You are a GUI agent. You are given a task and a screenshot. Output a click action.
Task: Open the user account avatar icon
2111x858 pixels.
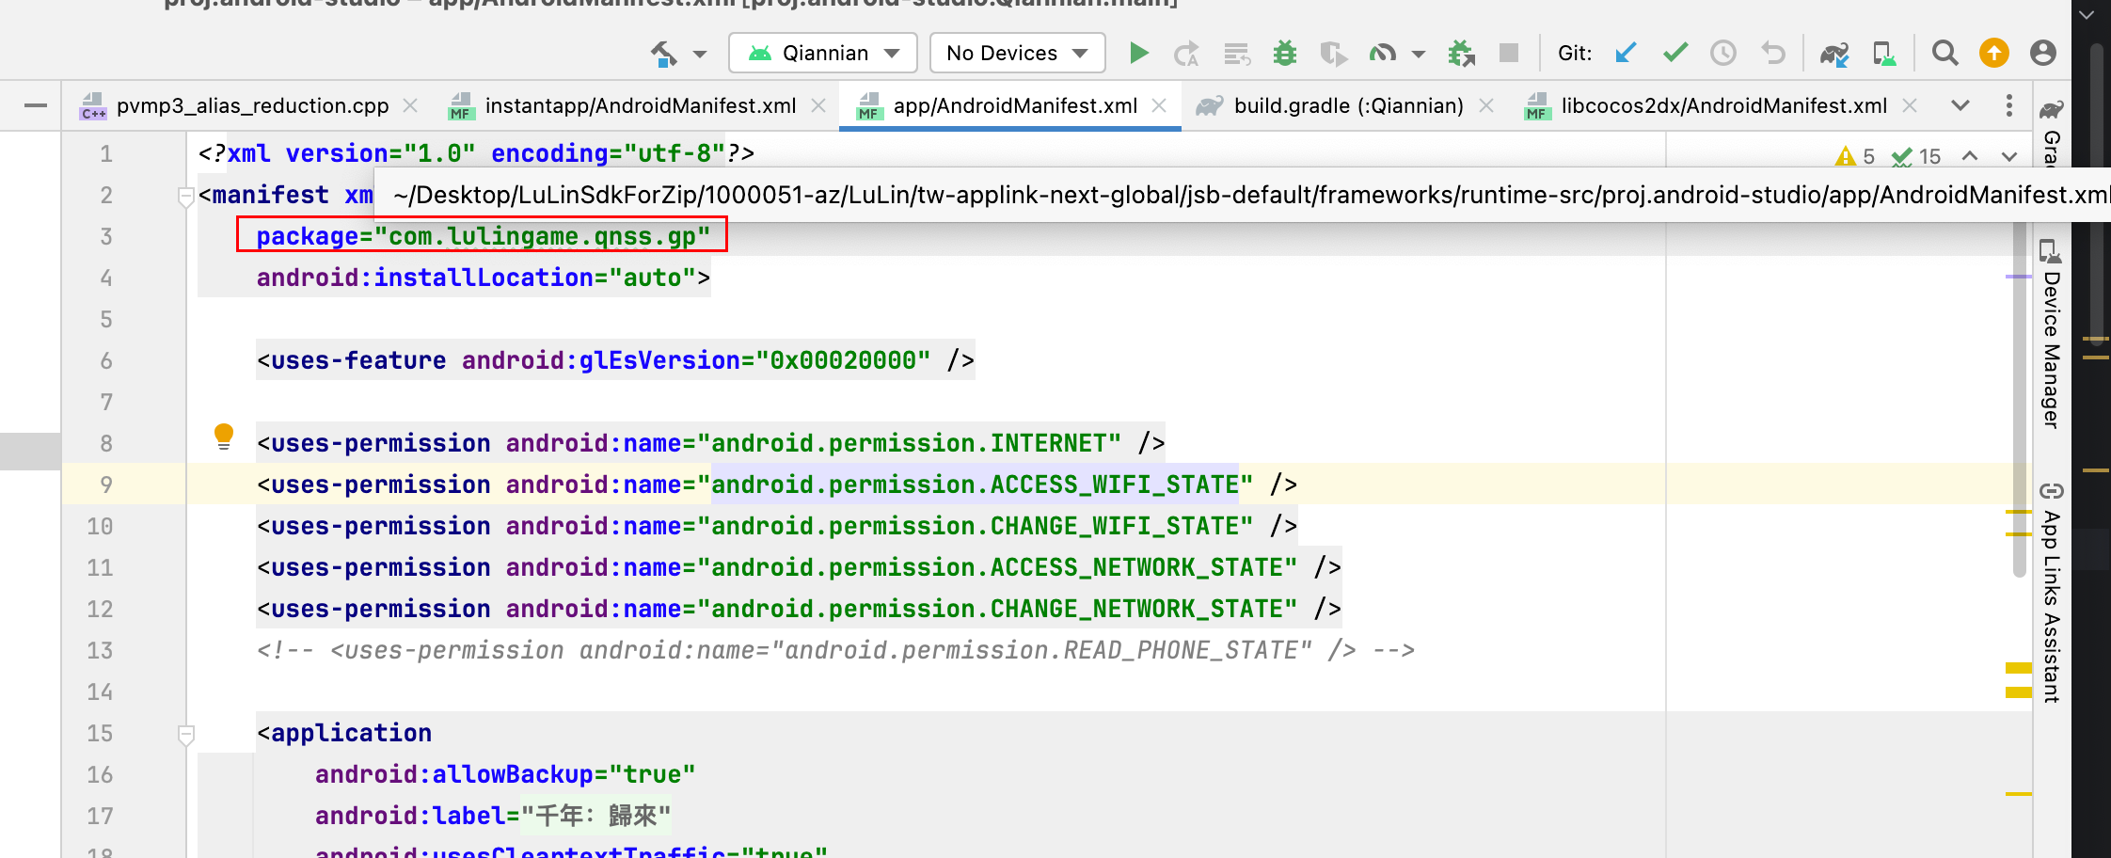[x=2042, y=53]
